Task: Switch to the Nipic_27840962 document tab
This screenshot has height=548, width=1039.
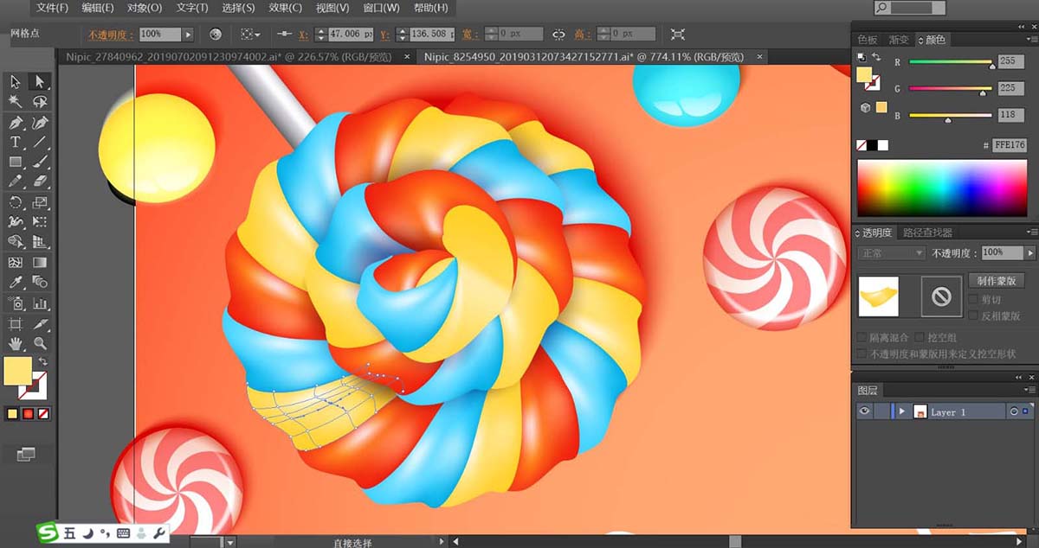Action: tap(228, 56)
